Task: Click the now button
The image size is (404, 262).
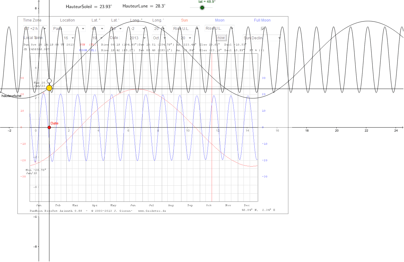Action: click(x=221, y=38)
